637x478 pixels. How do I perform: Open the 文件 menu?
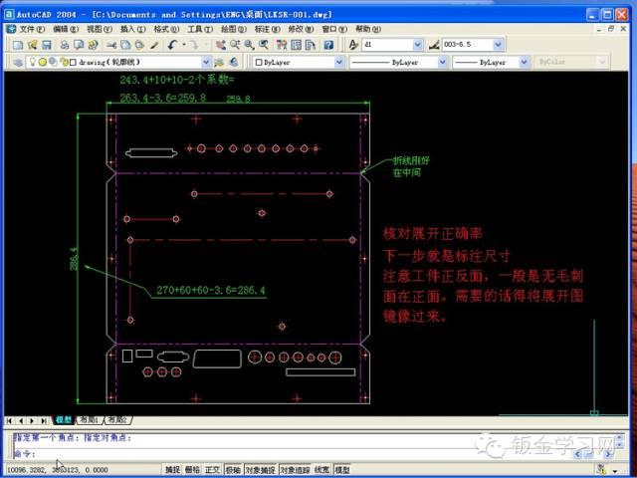click(31, 29)
